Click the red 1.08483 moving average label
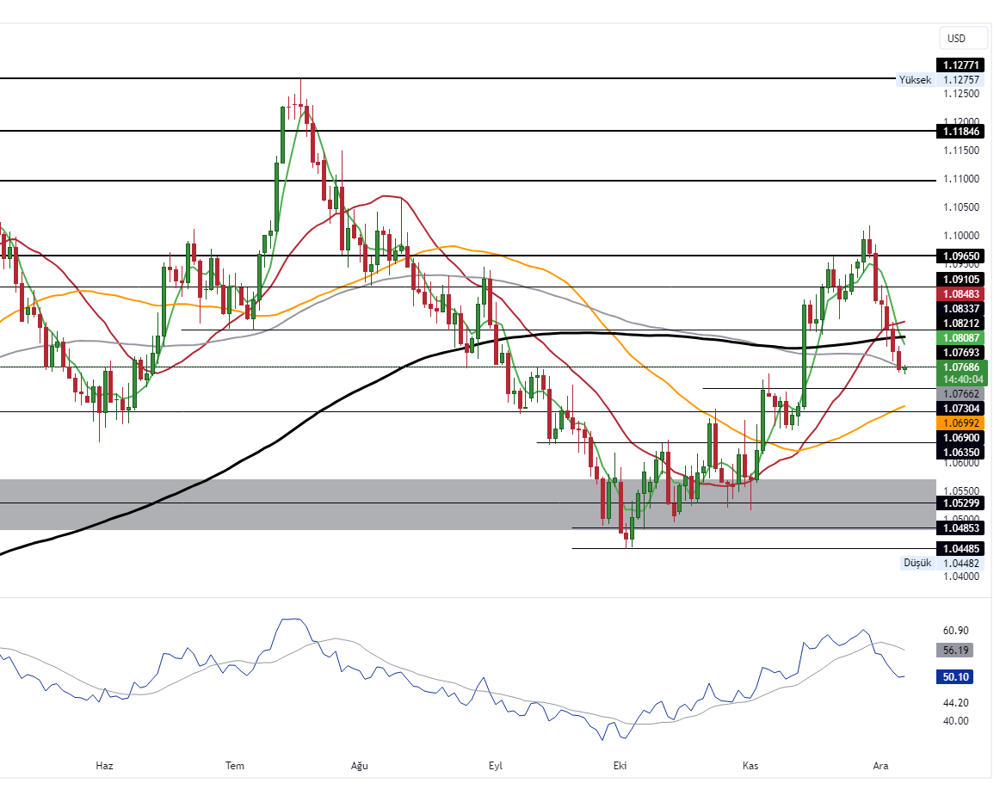The height and width of the screenshot is (808, 1000). click(x=961, y=293)
